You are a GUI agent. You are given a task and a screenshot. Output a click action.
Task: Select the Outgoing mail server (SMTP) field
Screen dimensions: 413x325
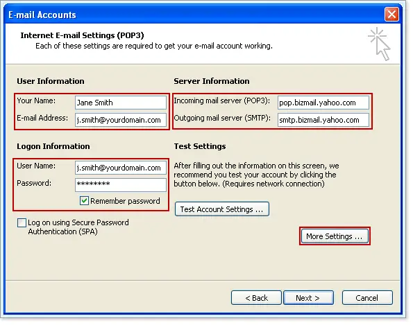(x=323, y=120)
